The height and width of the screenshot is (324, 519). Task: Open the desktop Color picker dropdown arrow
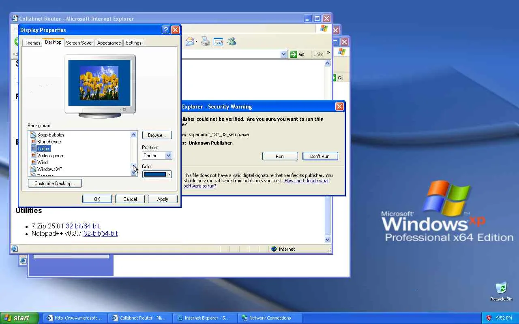click(169, 175)
